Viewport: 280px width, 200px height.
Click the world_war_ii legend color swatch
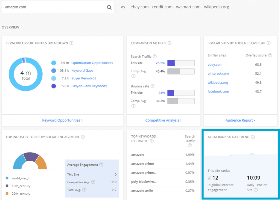coord(7,178)
